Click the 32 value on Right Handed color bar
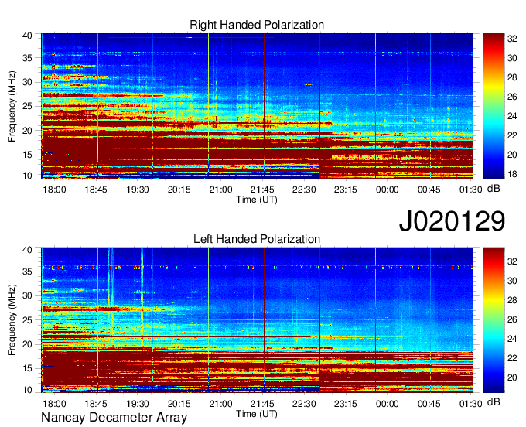The height and width of the screenshot is (427, 526). click(x=512, y=39)
